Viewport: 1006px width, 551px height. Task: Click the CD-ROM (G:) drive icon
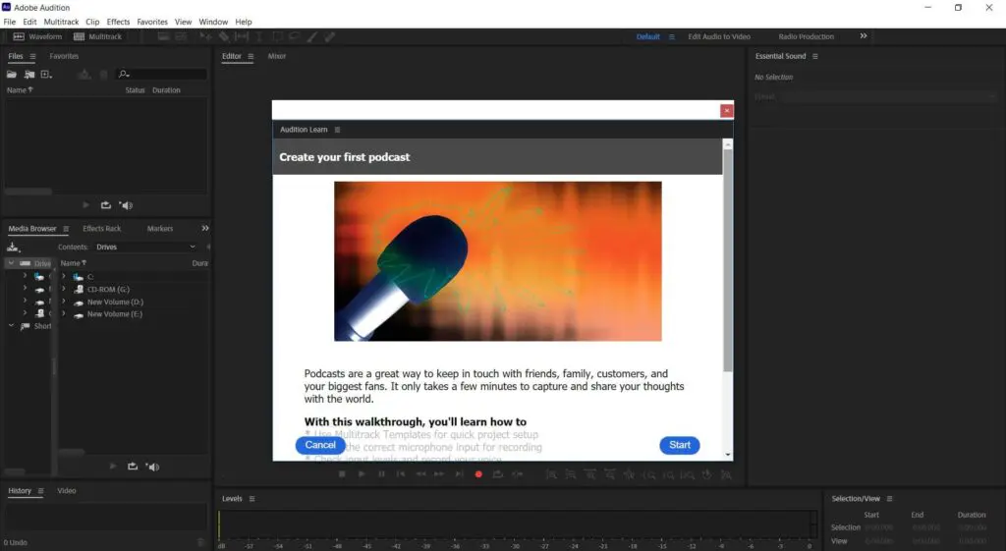tap(79, 290)
